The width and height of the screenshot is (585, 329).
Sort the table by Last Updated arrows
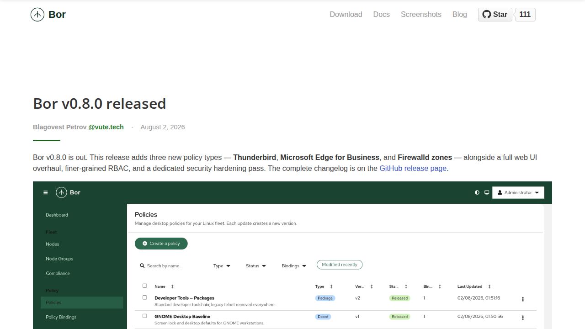(489, 287)
